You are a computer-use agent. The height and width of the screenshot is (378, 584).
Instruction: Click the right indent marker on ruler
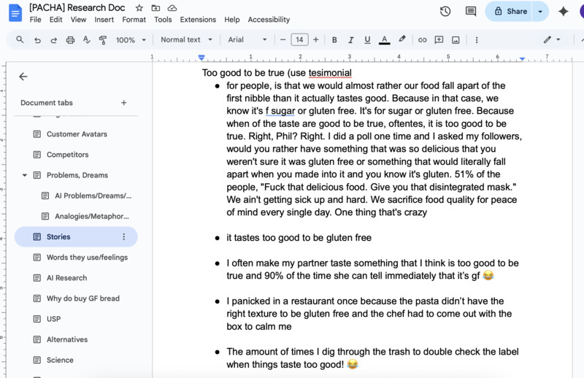tap(522, 59)
